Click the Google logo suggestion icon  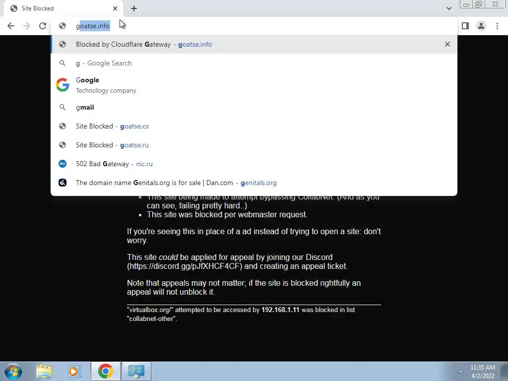coord(63,85)
